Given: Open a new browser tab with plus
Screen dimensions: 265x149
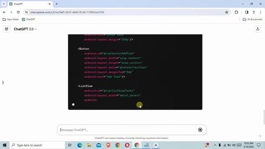Looking at the screenshot, I should click(56, 4).
